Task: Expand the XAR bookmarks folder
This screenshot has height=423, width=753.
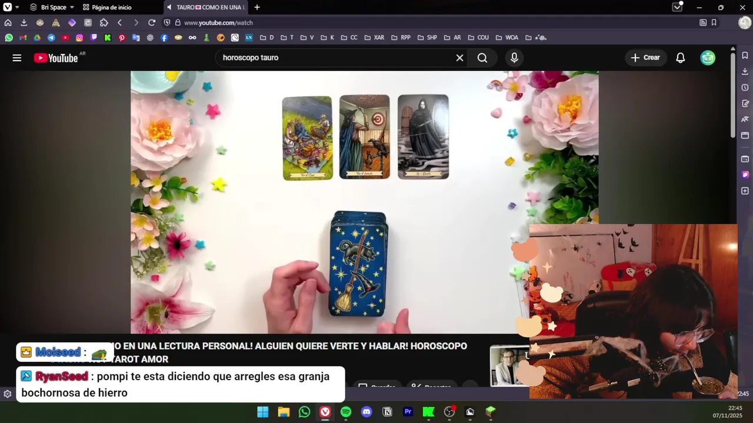Action: (374, 38)
